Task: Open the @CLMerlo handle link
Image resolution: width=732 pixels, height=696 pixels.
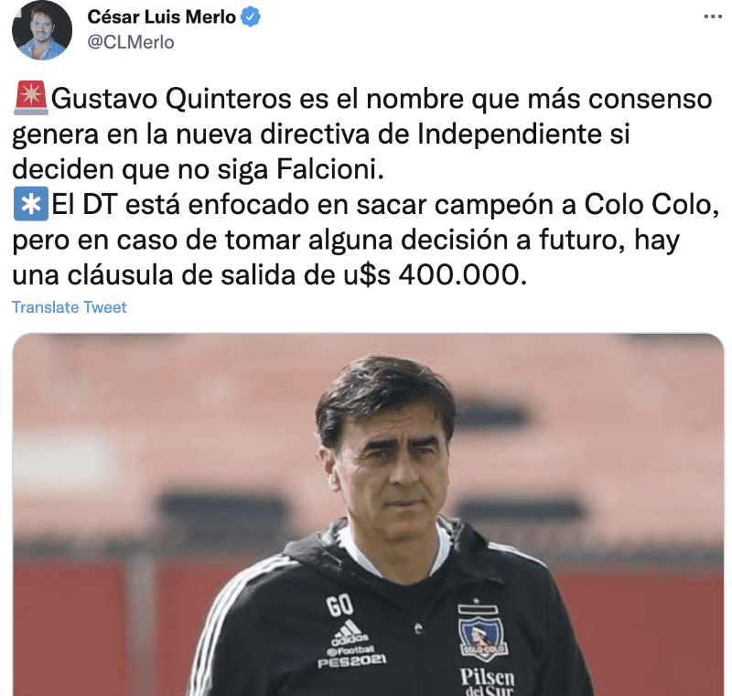Action: click(x=131, y=42)
